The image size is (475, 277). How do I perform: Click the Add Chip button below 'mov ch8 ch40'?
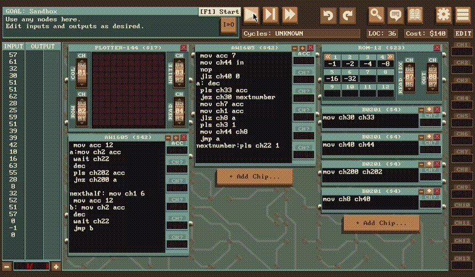coord(382,223)
